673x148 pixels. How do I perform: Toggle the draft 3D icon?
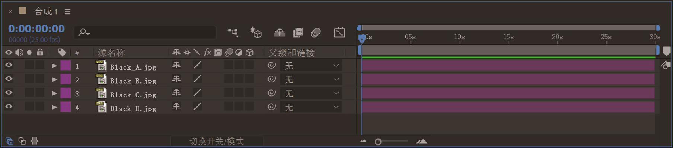click(x=256, y=32)
